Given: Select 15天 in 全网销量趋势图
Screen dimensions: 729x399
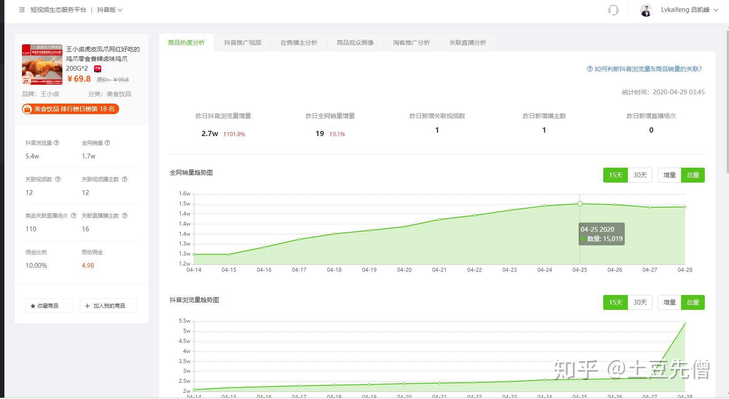Looking at the screenshot, I should click(616, 175).
